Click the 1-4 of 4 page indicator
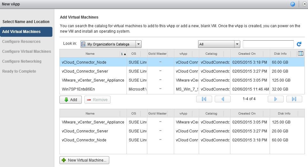 tap(249, 99)
